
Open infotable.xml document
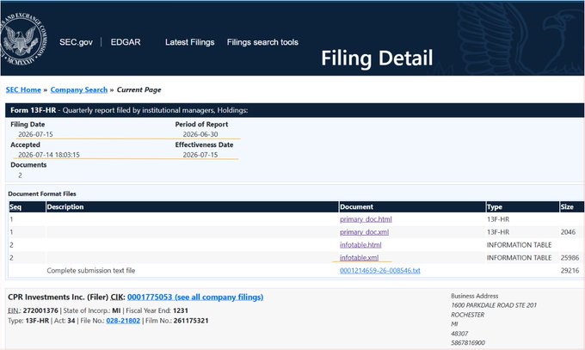[x=359, y=257]
